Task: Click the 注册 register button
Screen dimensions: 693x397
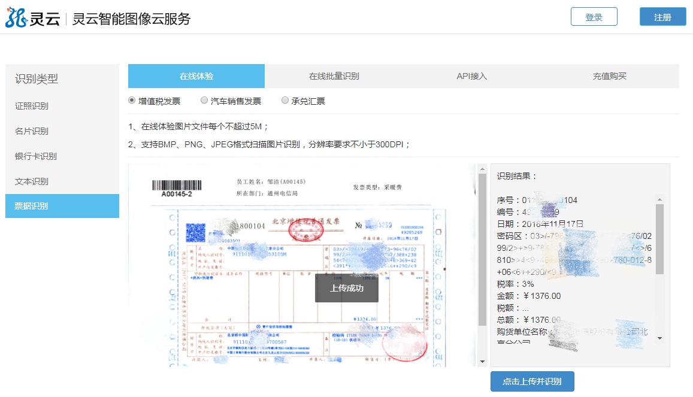Action: click(x=662, y=17)
